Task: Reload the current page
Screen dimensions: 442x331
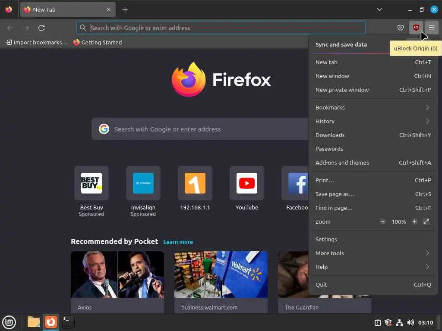Action: (x=41, y=28)
